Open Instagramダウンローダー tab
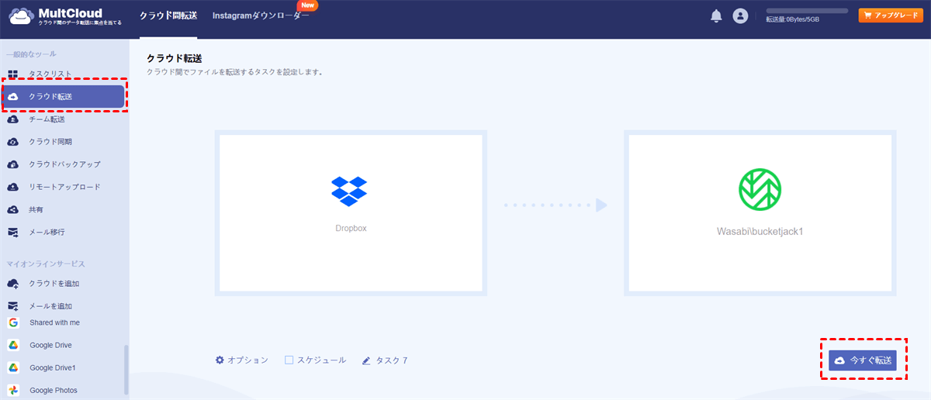 [261, 16]
